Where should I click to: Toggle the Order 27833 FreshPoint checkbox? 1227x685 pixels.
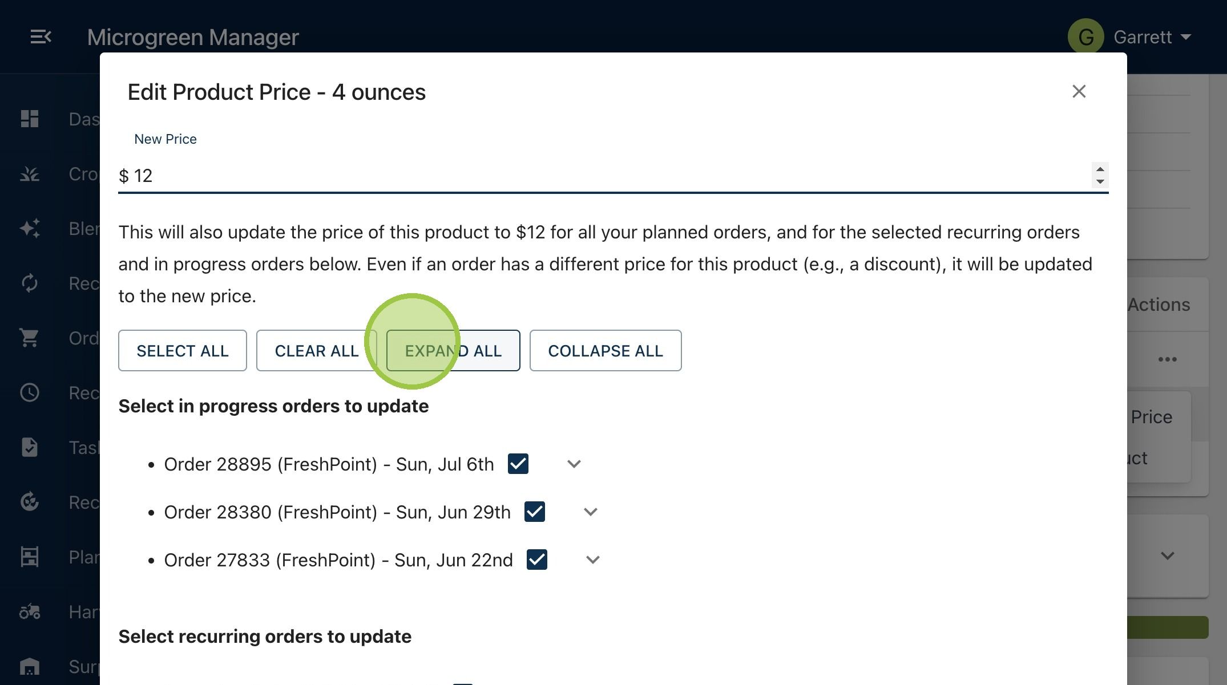[x=537, y=560]
